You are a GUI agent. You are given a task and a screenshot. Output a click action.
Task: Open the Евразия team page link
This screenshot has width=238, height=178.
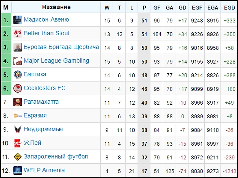35,115
